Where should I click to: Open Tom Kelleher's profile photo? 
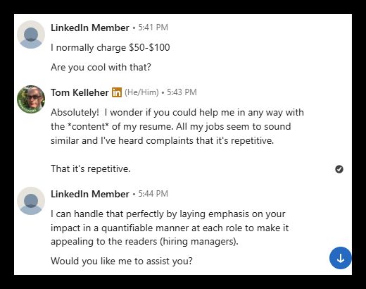(31, 99)
